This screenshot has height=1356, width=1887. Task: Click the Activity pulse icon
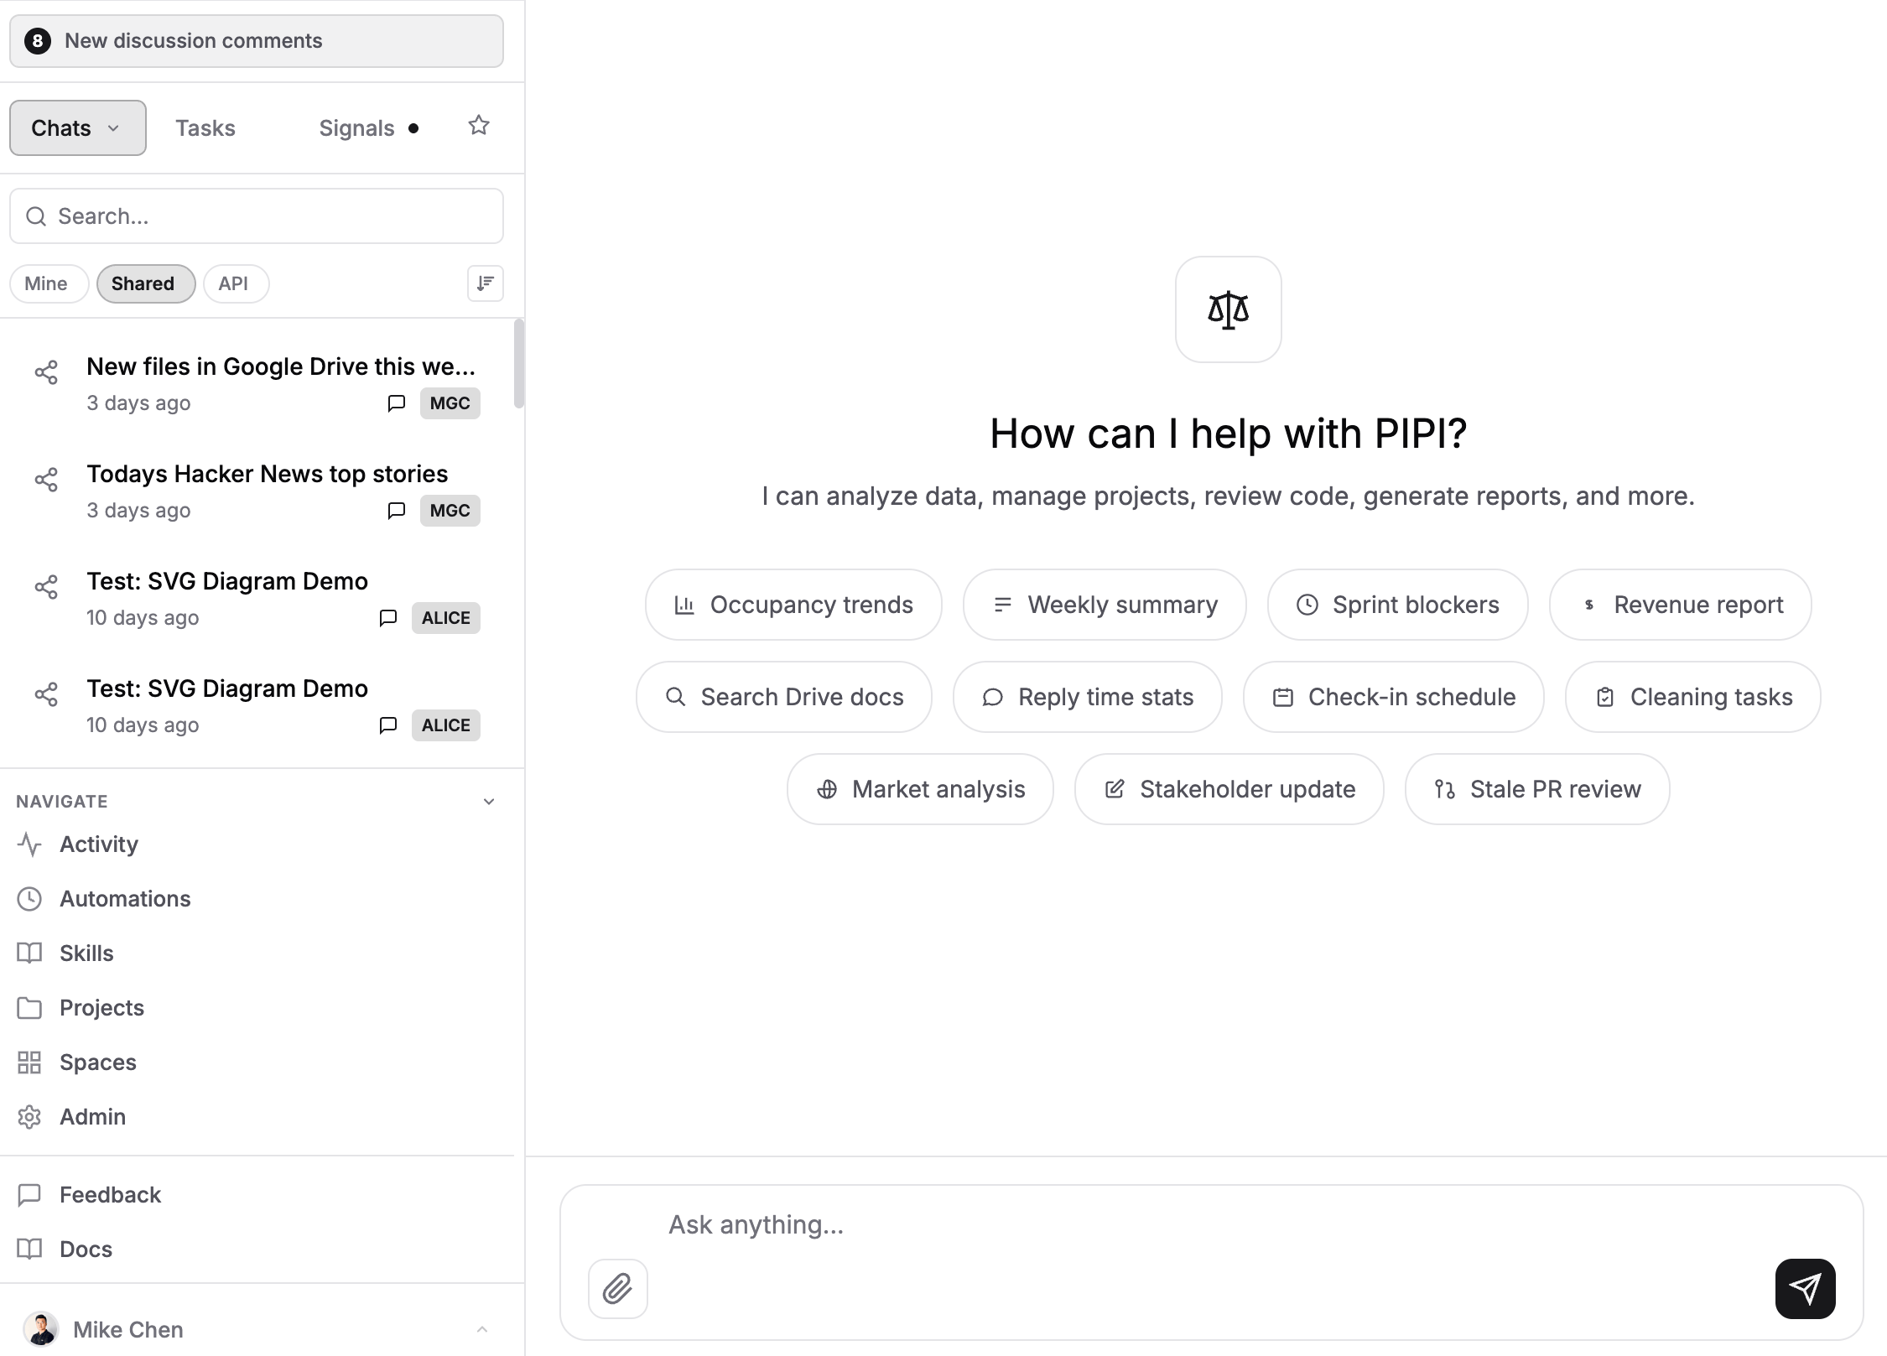pyautogui.click(x=29, y=844)
